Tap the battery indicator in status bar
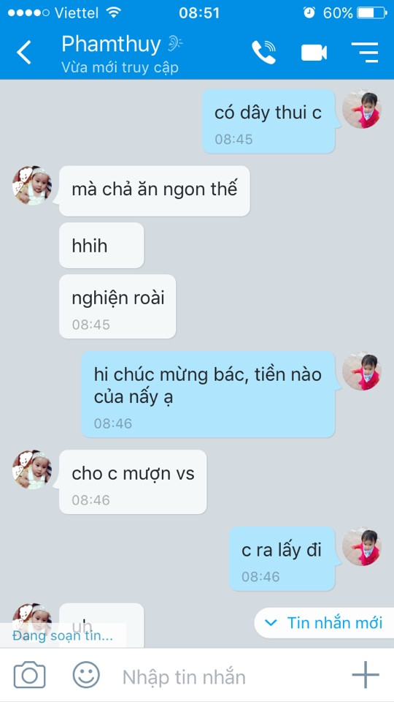This screenshot has width=394, height=702. coord(372,12)
